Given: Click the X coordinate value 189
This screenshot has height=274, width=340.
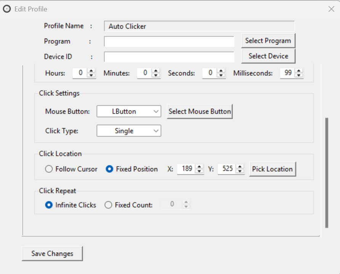Looking at the screenshot, I should (x=187, y=169).
